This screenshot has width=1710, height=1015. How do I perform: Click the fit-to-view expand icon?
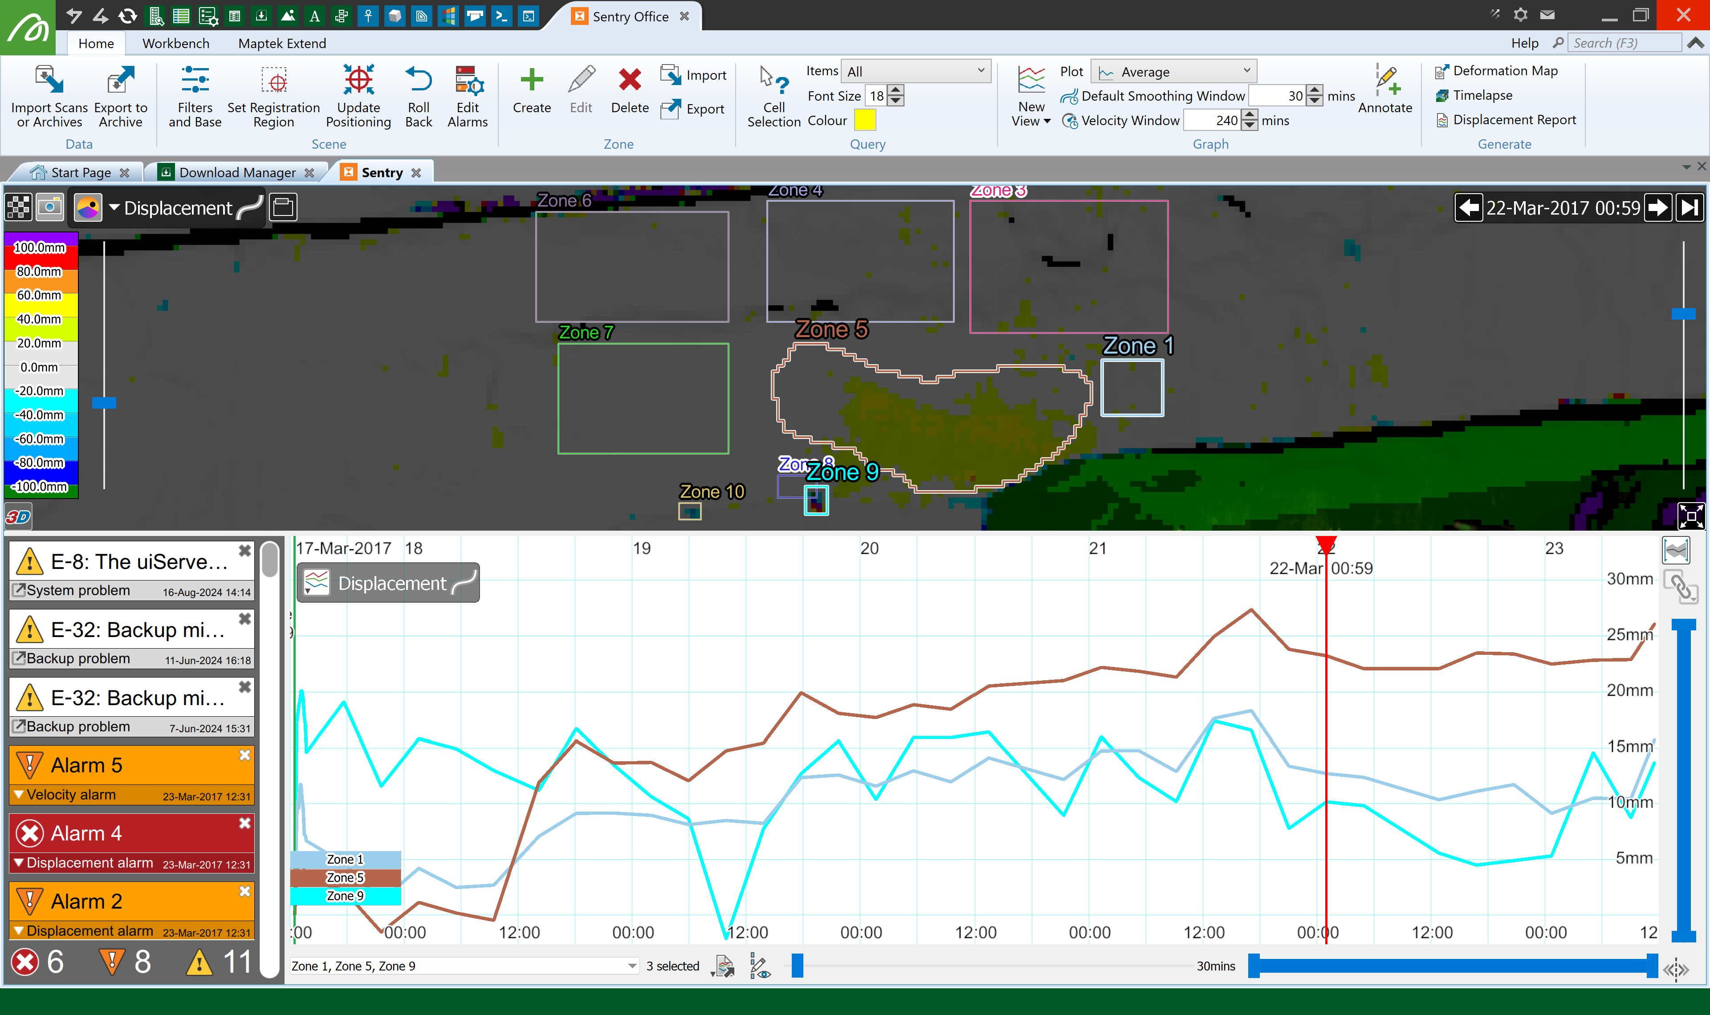click(x=1691, y=516)
